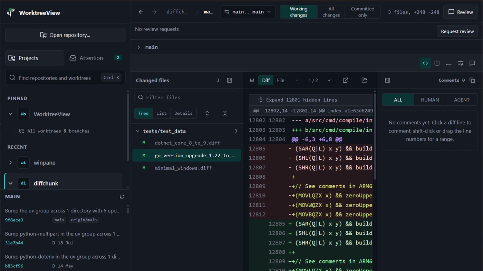
Task: Reveal file in folder icon
Action: 364,80
